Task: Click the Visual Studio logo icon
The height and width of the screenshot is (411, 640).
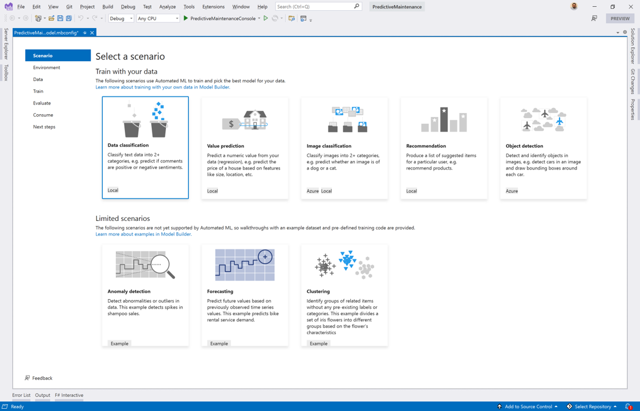Action: point(9,6)
